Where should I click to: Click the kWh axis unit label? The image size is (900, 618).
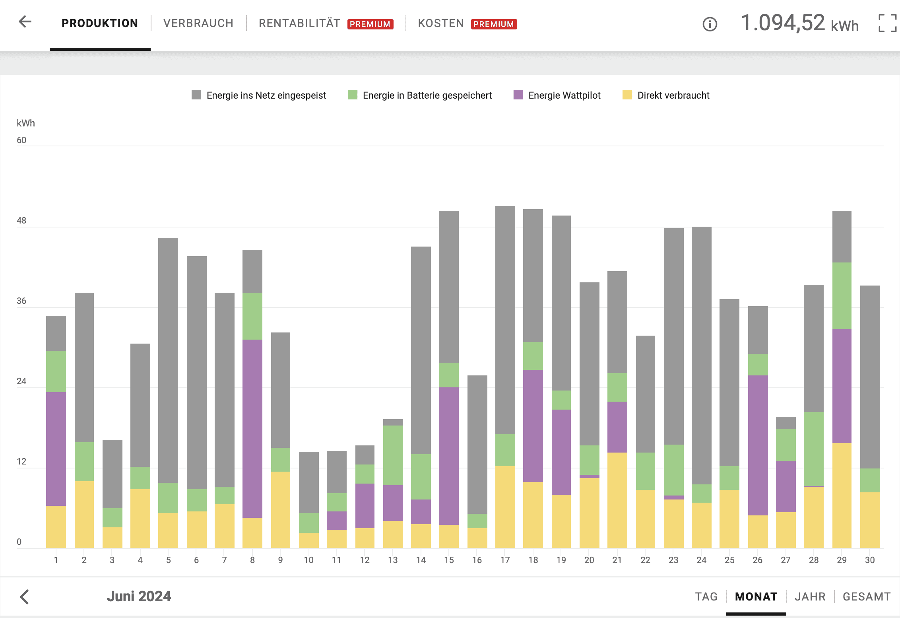[26, 123]
